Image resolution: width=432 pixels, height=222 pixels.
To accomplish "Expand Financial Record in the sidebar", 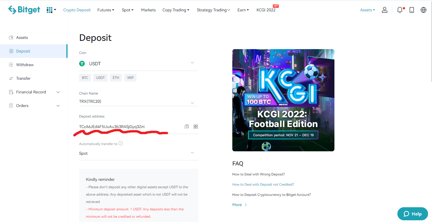I will [x=58, y=92].
